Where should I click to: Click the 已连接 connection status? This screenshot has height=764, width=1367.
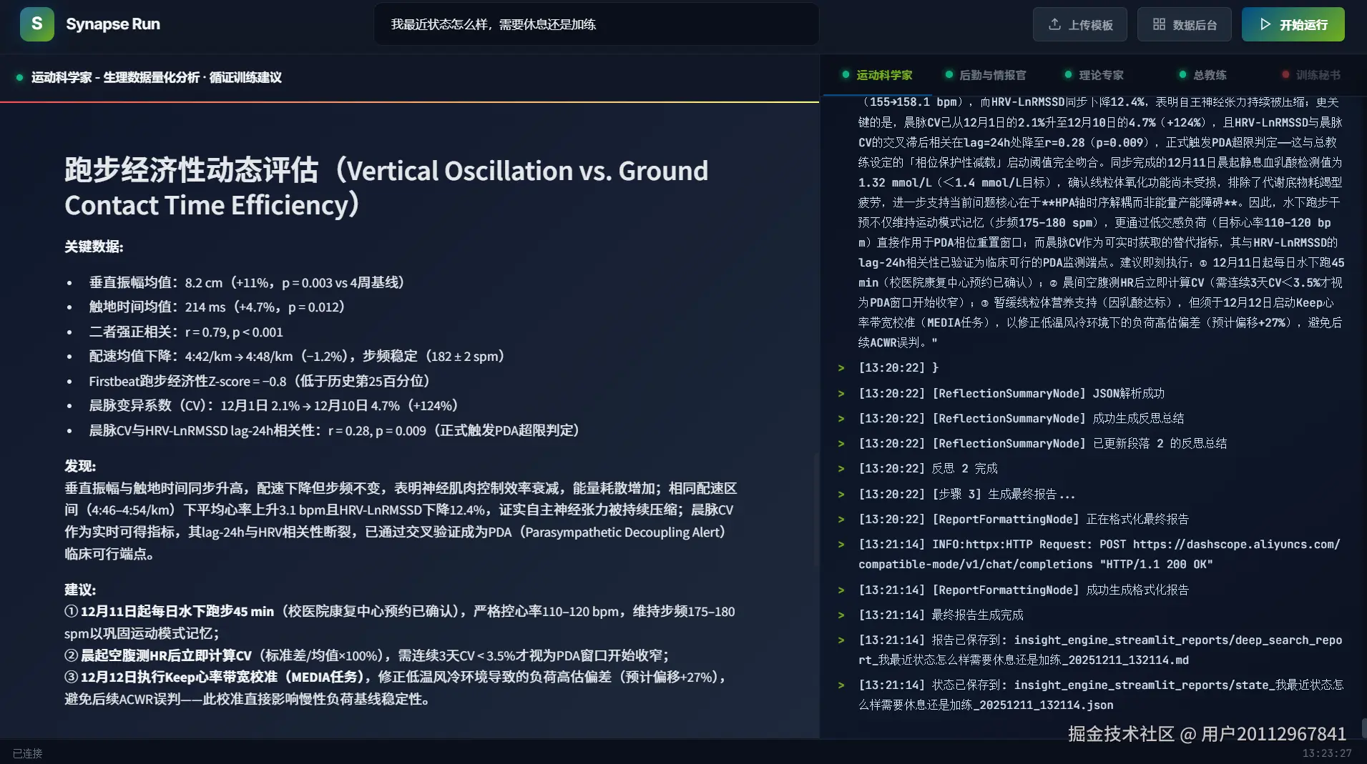[28, 753]
